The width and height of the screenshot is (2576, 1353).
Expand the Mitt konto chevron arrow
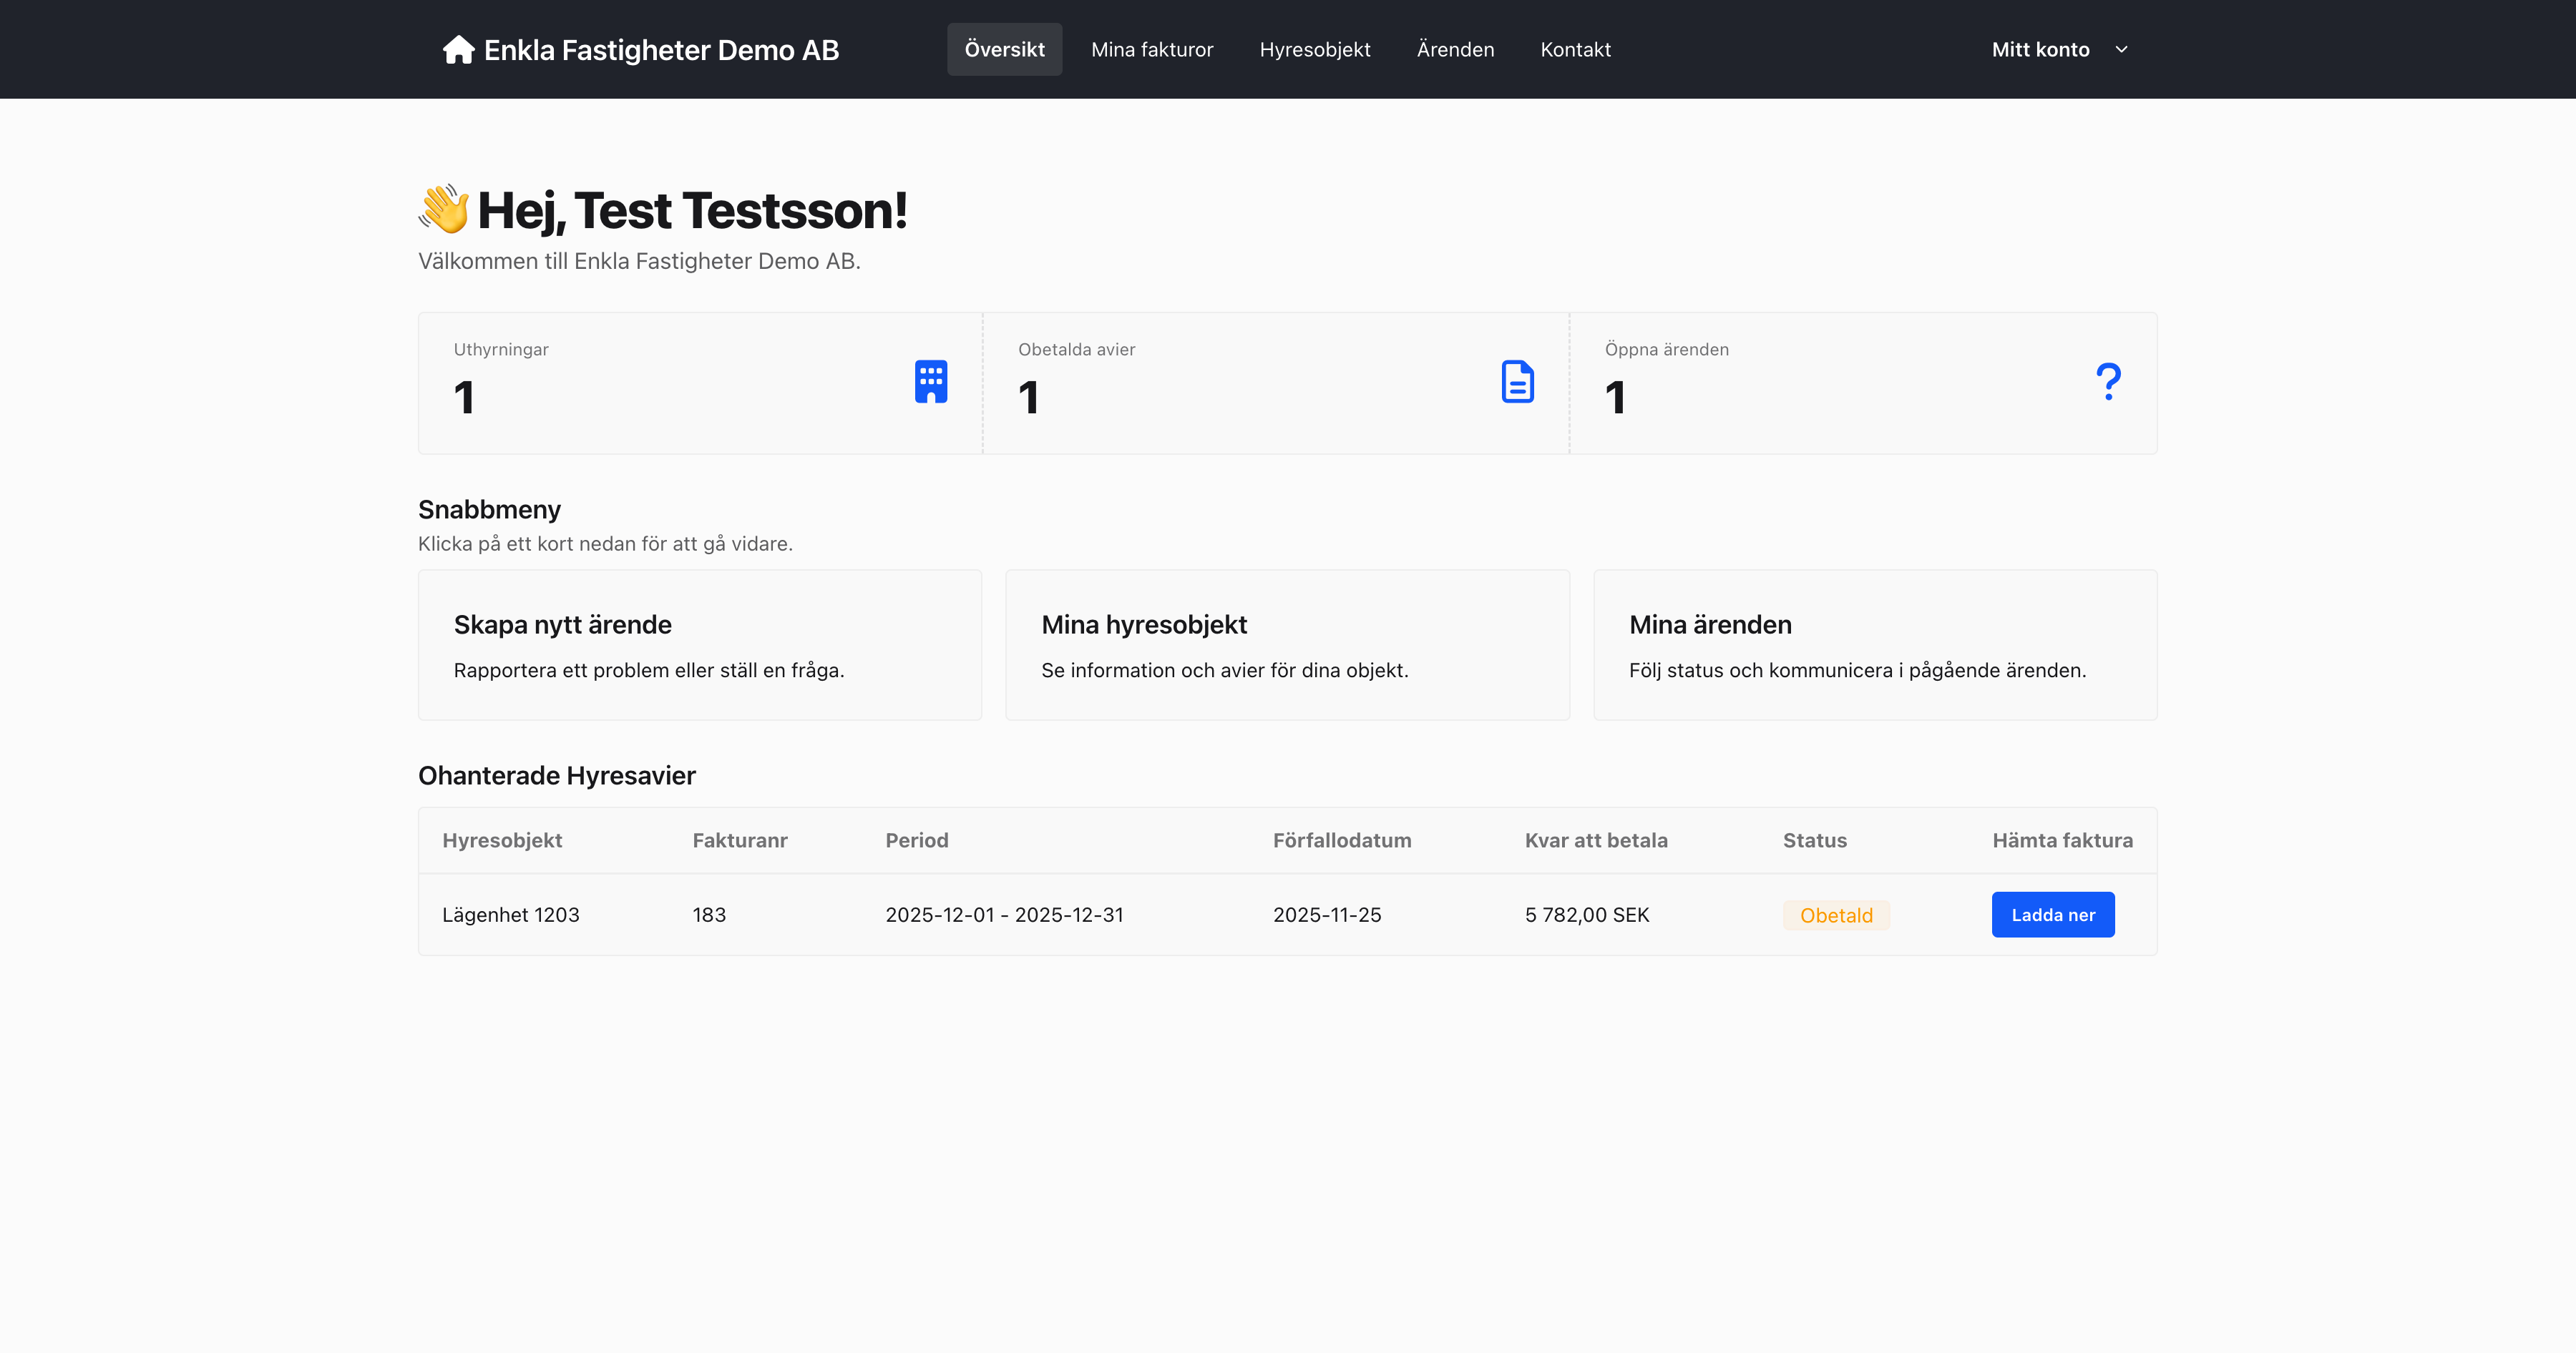click(x=2121, y=50)
